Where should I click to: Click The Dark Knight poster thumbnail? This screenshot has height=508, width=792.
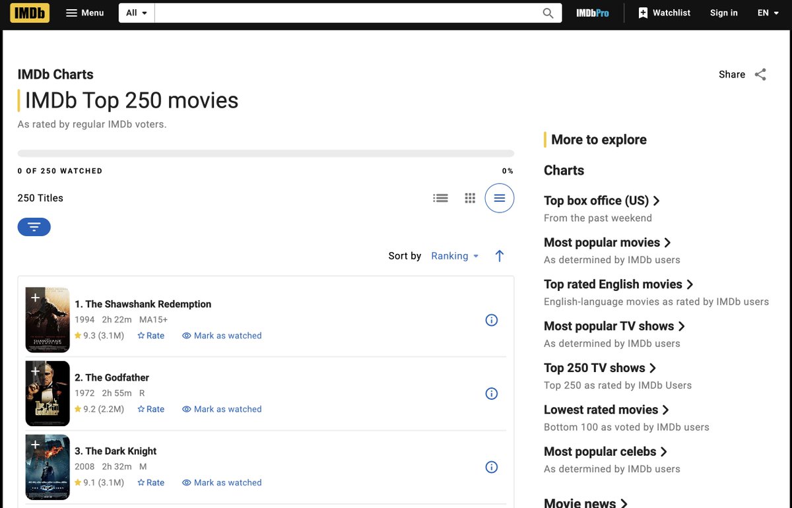[48, 467]
